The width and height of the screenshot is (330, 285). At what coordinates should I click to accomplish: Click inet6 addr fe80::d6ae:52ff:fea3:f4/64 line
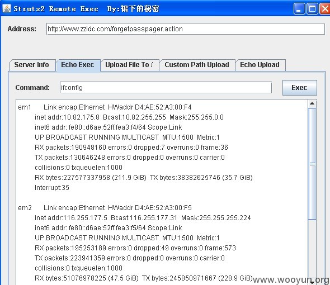click(x=109, y=127)
